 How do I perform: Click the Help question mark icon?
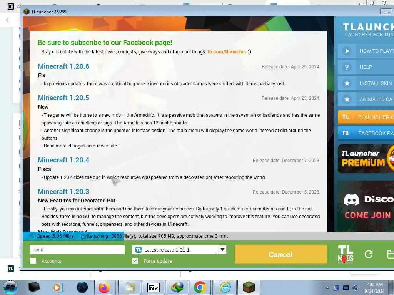[x=347, y=67]
